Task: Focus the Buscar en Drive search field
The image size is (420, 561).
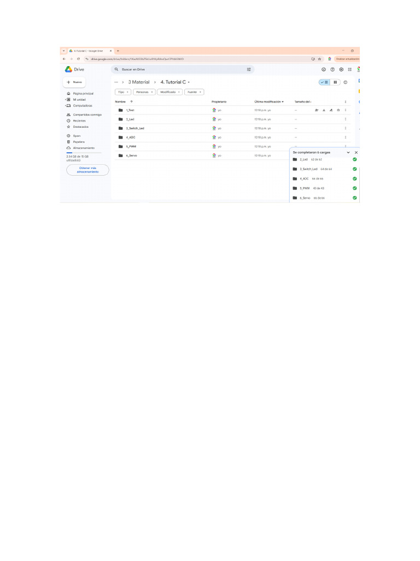Action: (182, 70)
